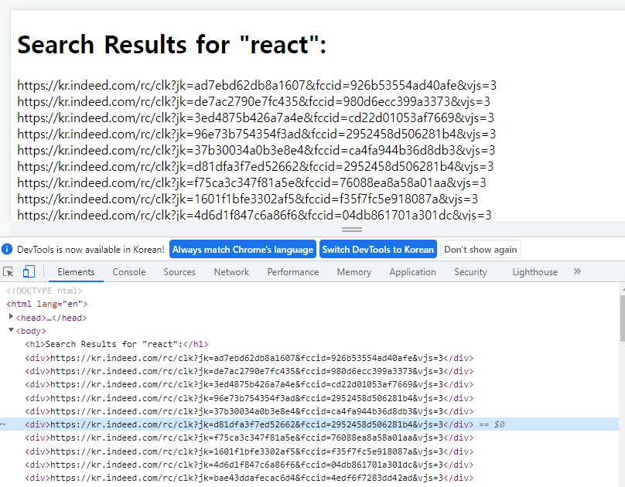Grab the DevTools pane divider handle
625x487 pixels.
[x=352, y=230]
